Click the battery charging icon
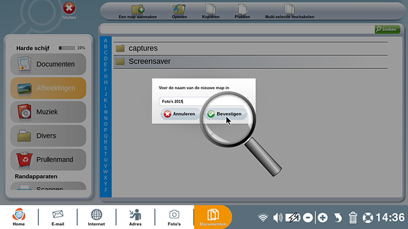 coord(293,218)
